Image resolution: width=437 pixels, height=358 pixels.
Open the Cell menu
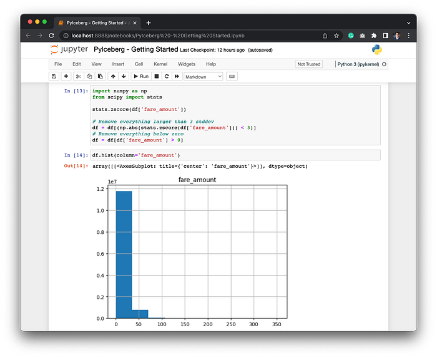[139, 64]
